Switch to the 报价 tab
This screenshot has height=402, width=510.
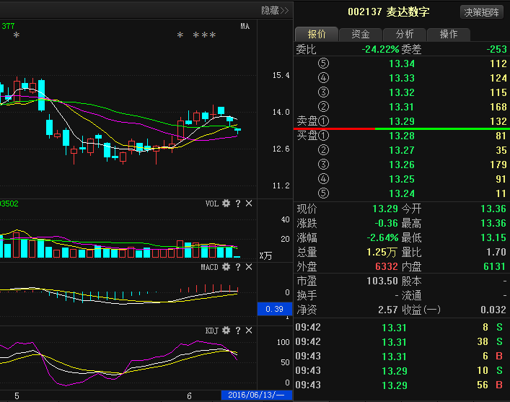(x=317, y=34)
